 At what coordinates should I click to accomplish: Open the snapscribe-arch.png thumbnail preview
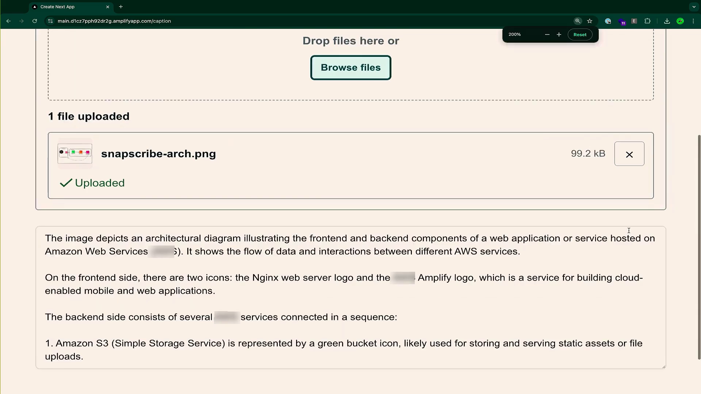pos(75,153)
